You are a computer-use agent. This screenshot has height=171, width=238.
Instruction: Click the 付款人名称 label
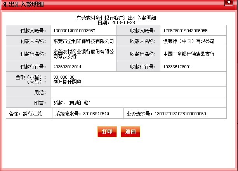click(33, 41)
